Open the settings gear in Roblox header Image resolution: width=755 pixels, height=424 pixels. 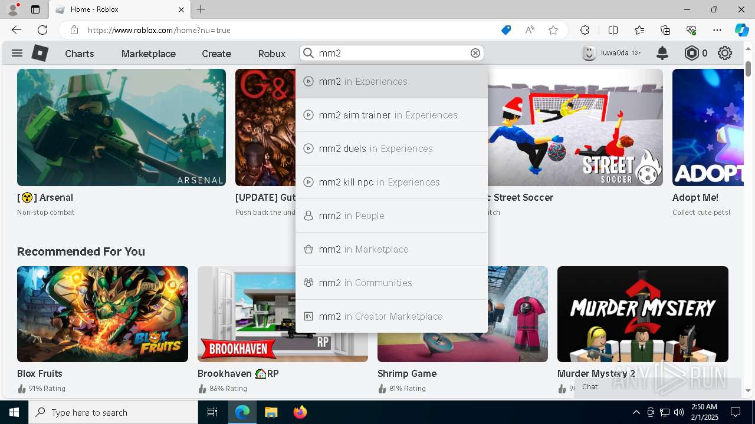[725, 53]
